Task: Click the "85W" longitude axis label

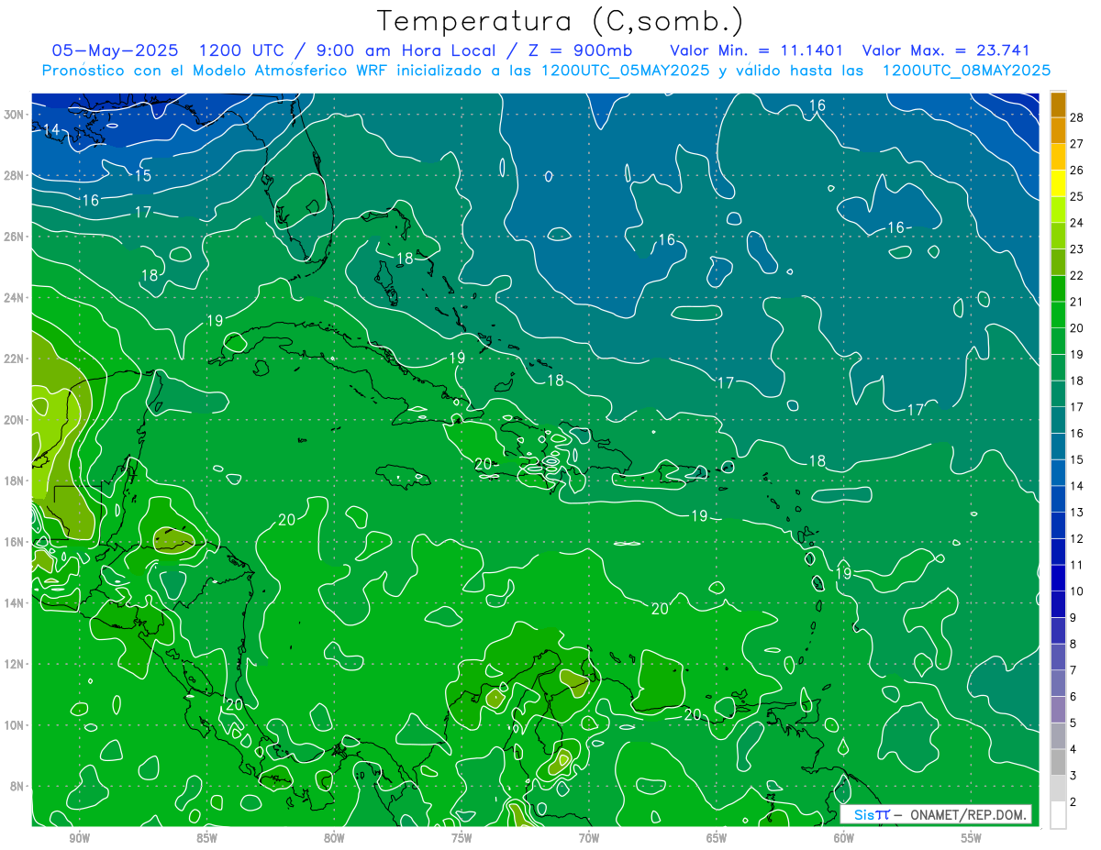Action: (206, 838)
